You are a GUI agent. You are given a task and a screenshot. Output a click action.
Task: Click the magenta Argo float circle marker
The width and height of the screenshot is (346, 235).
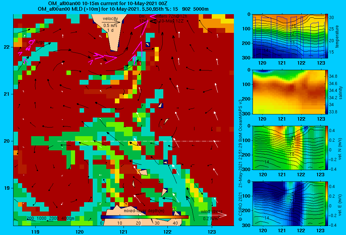(x=31, y=42)
